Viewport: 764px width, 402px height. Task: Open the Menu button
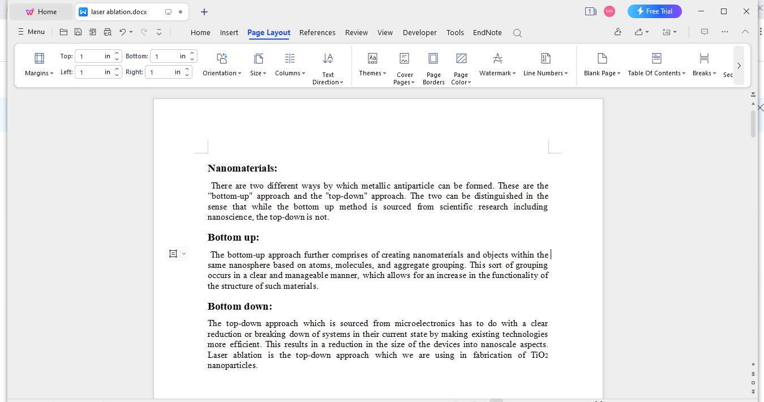click(31, 31)
